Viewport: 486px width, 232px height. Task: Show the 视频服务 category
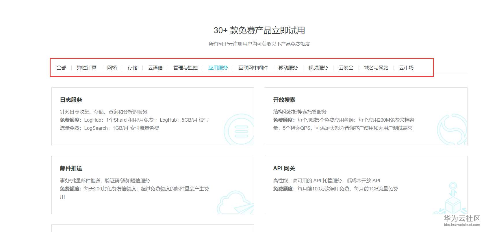point(318,68)
